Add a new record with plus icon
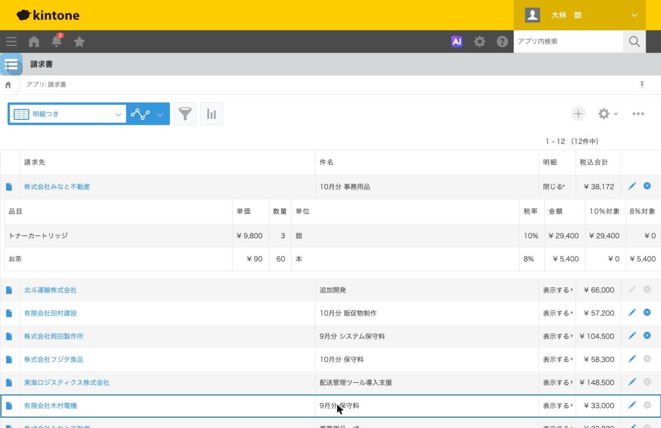 (x=578, y=114)
